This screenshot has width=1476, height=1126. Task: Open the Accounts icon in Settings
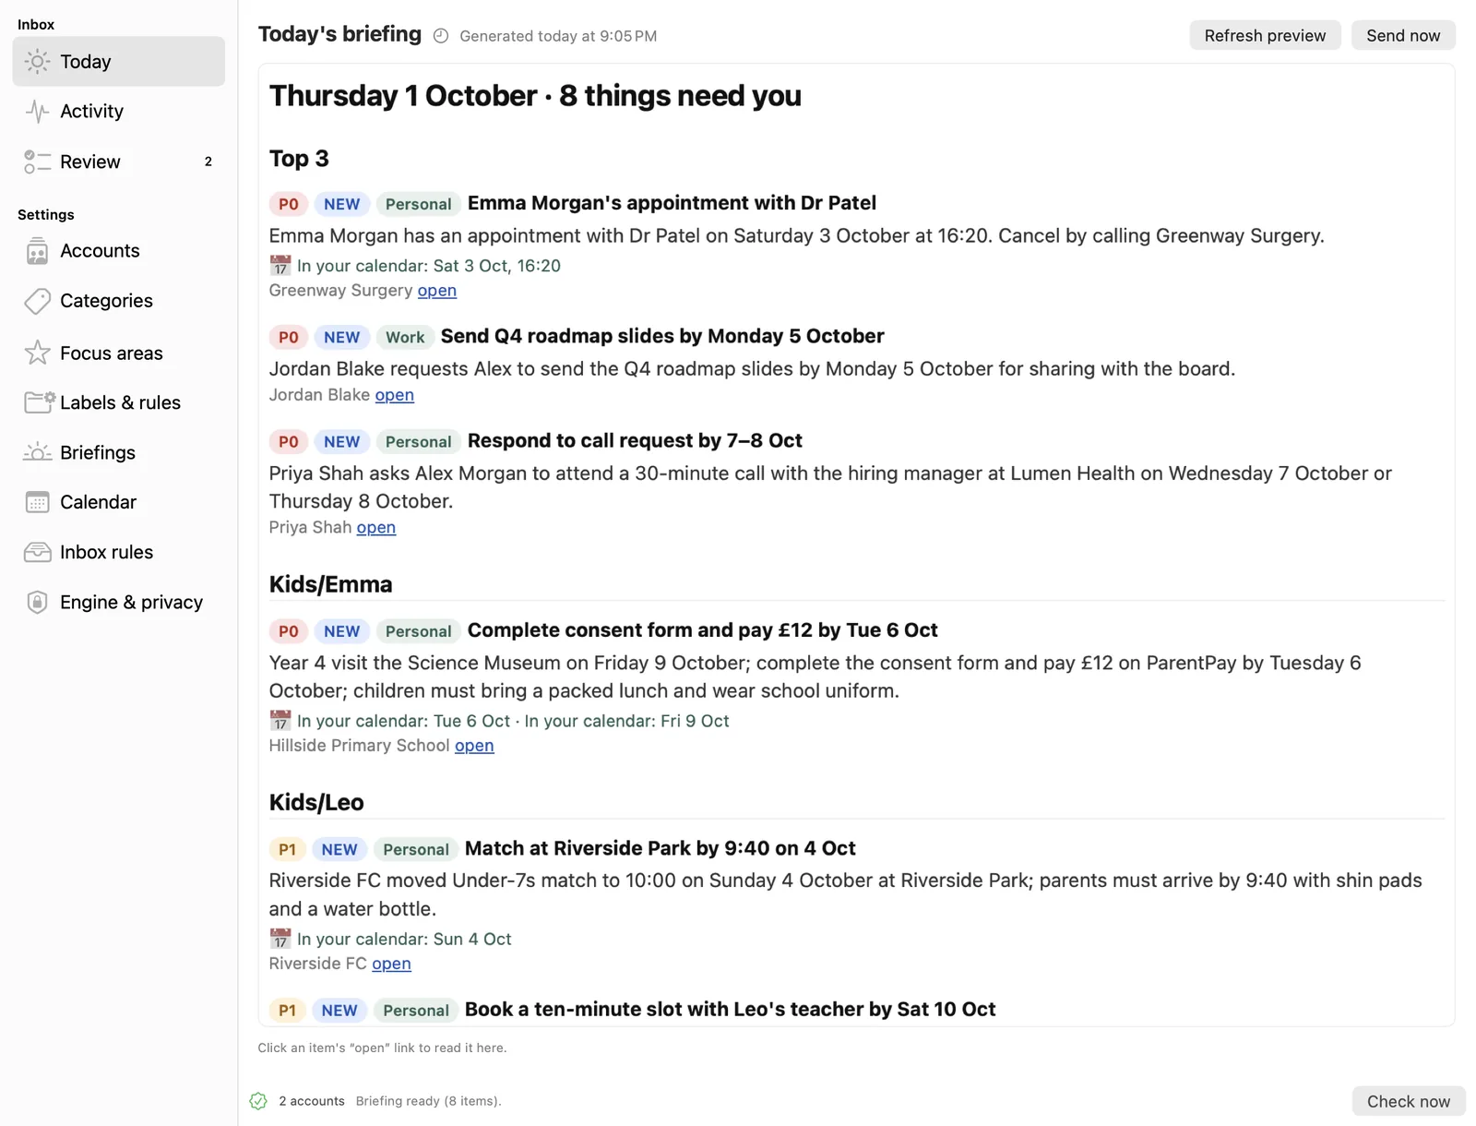(x=37, y=251)
